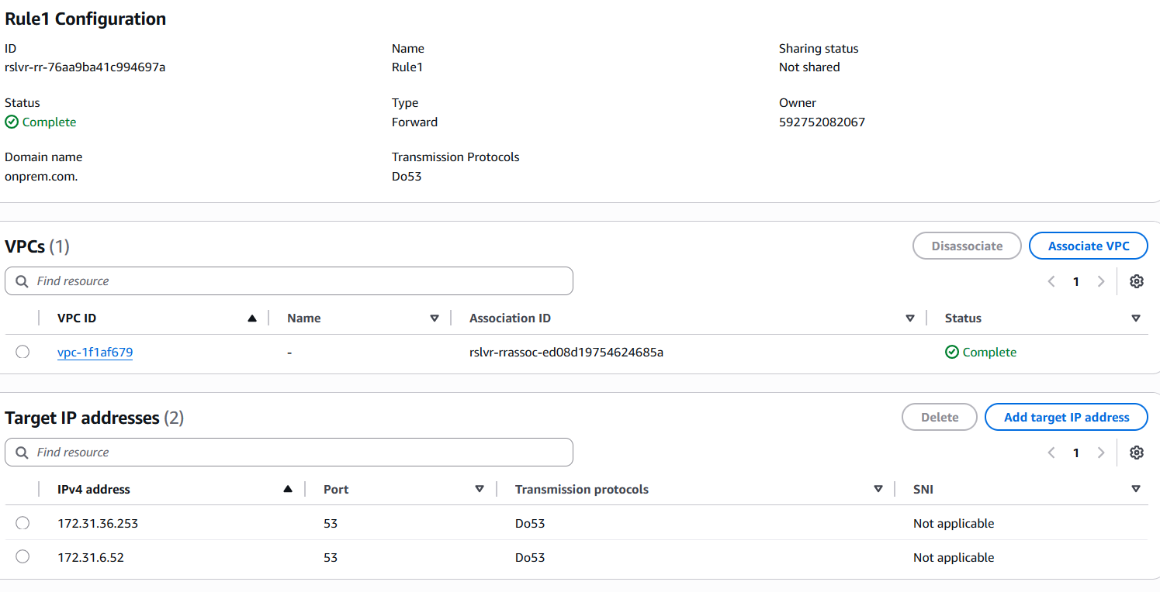
Task: Click Do53 protocol in 172.31.36.253 row
Action: click(530, 523)
